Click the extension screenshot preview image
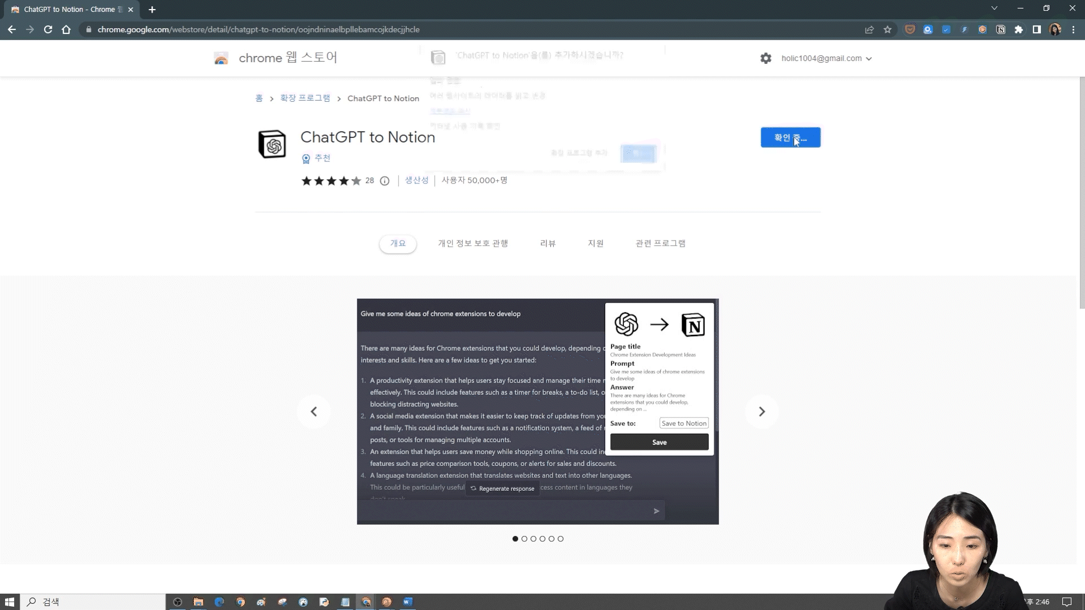The width and height of the screenshot is (1085, 610). tap(537, 412)
